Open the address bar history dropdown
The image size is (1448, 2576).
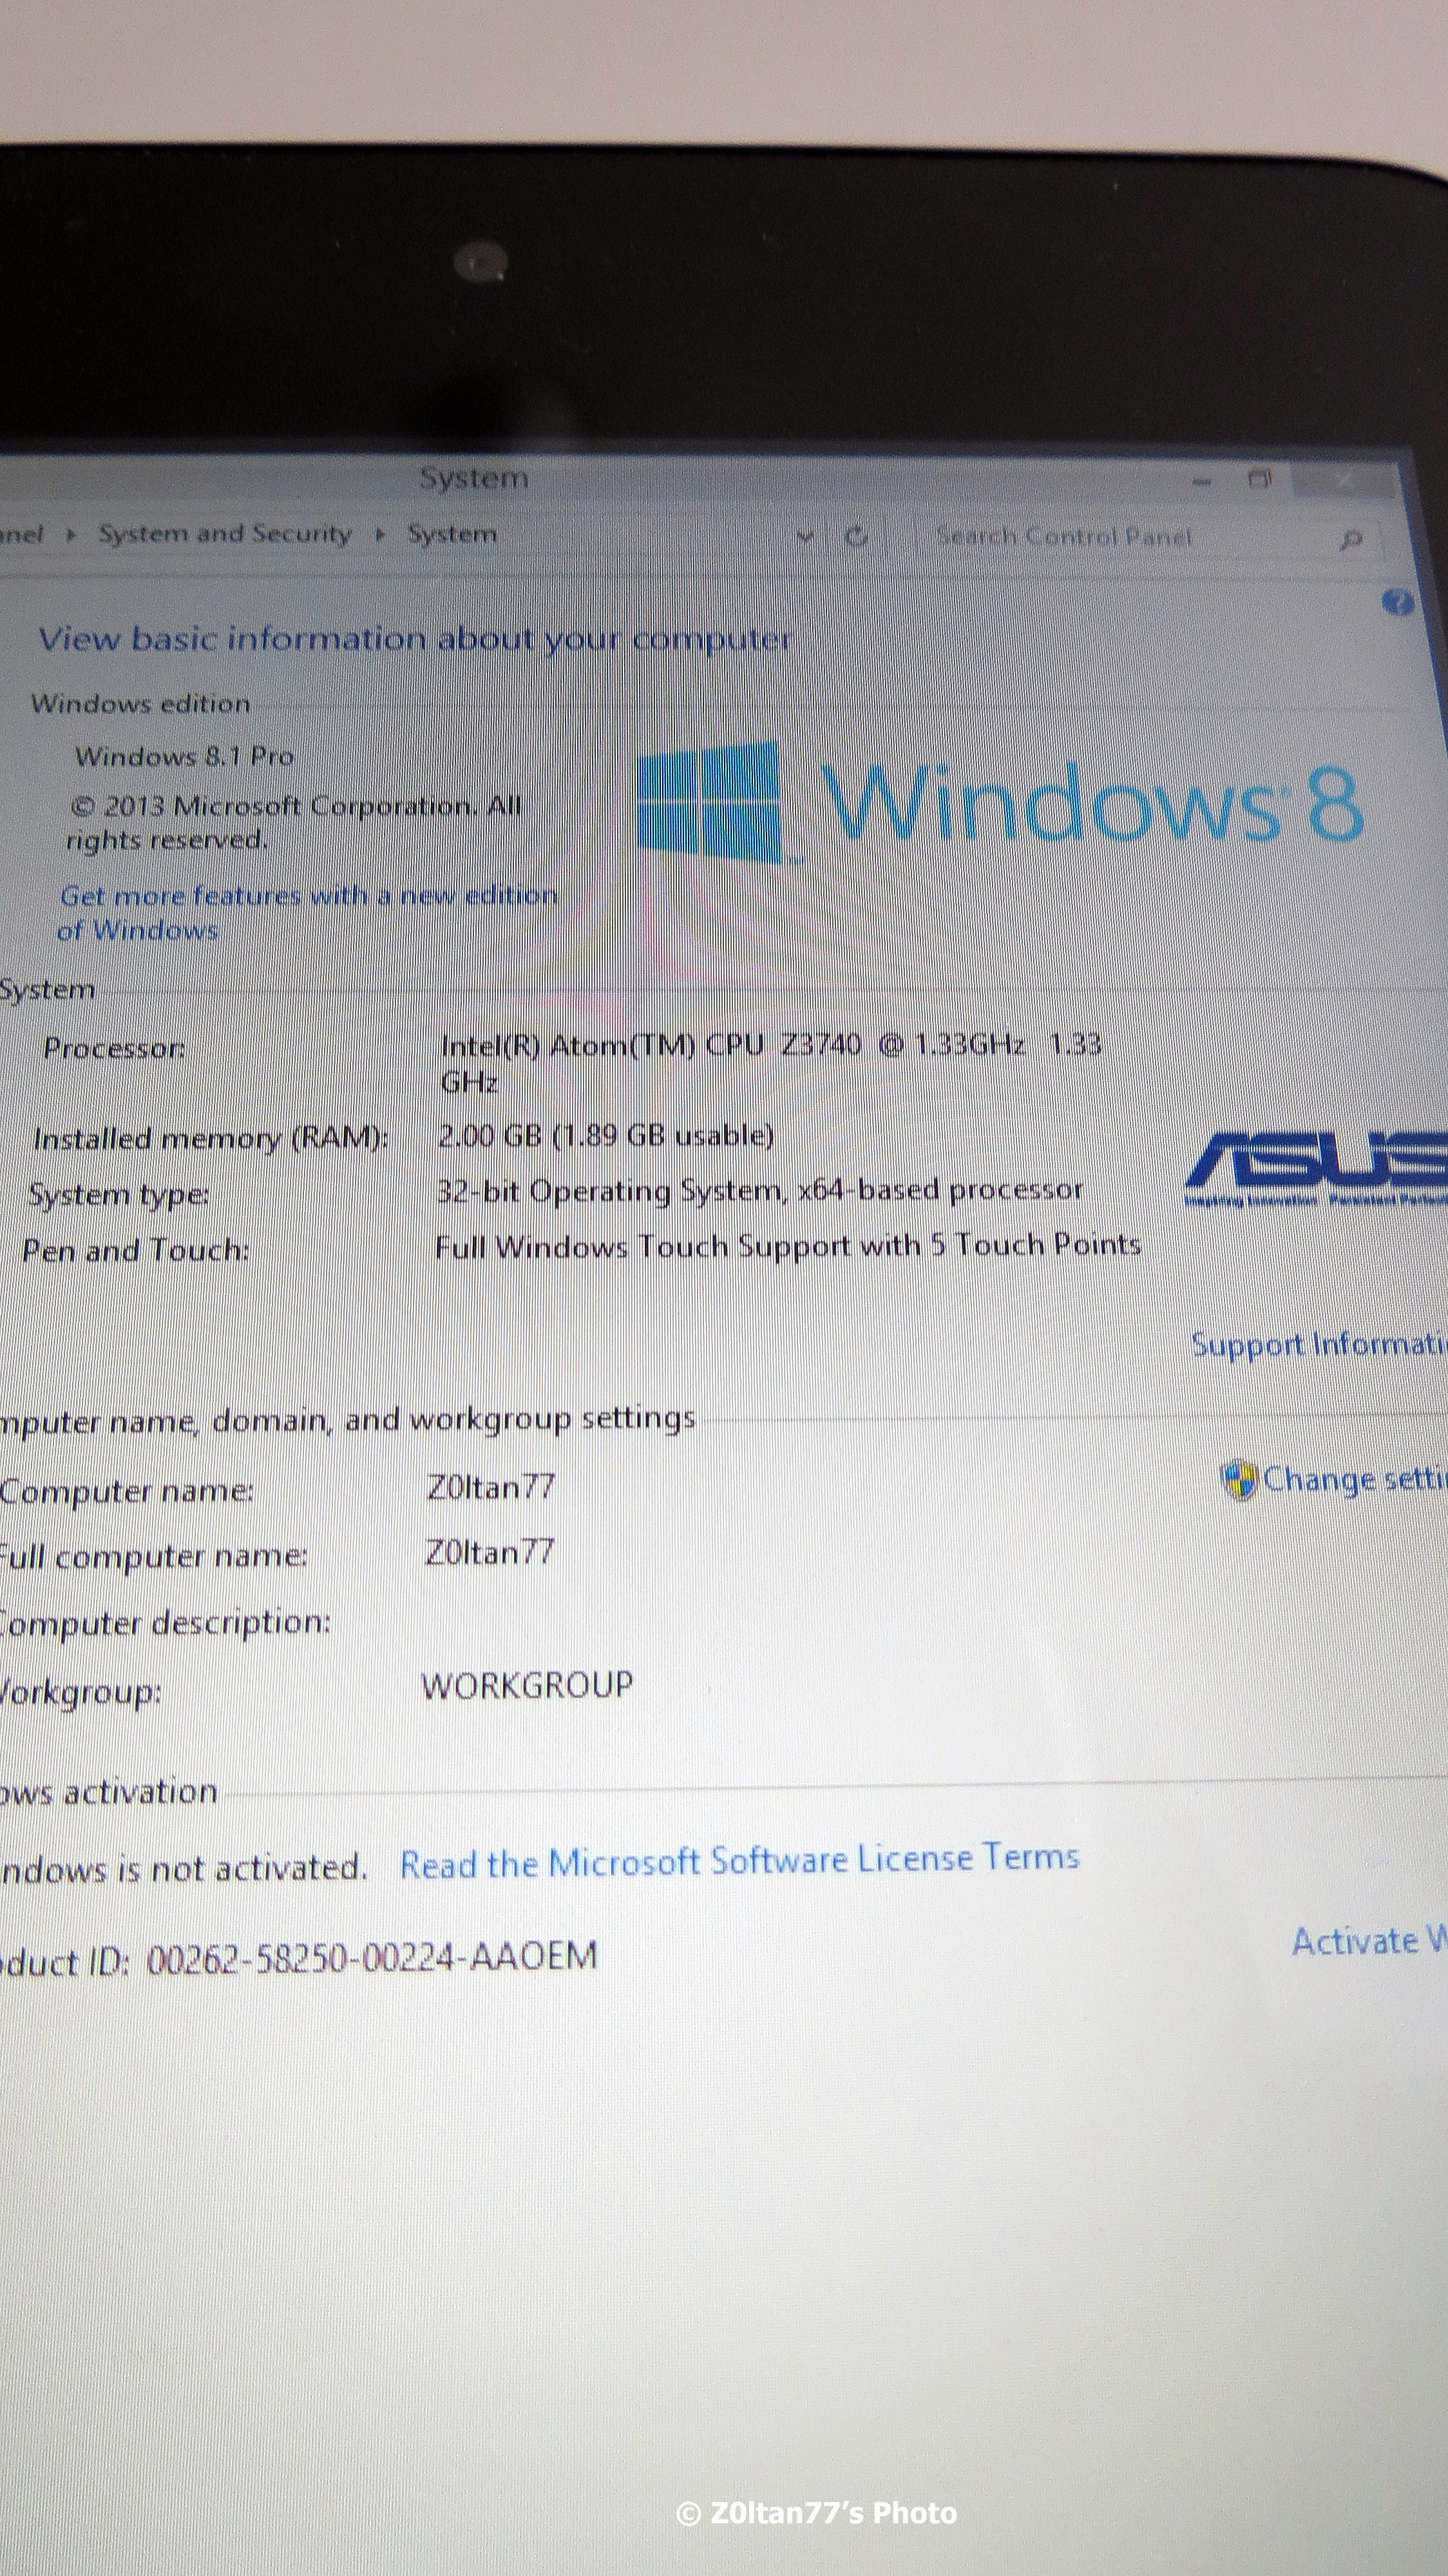point(805,537)
